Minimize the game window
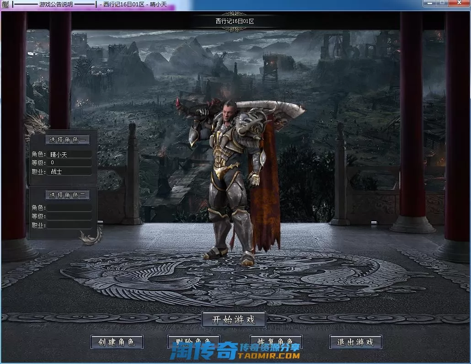This screenshot has height=364, width=471. pos(429,3)
